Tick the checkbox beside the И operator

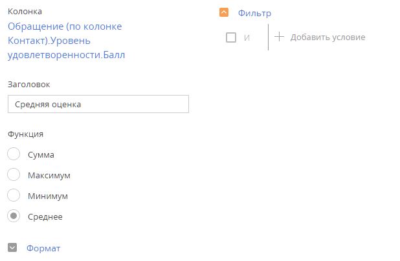click(x=231, y=37)
